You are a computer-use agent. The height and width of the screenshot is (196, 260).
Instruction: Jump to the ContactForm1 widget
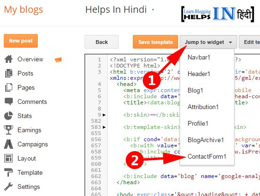pyautogui.click(x=207, y=156)
